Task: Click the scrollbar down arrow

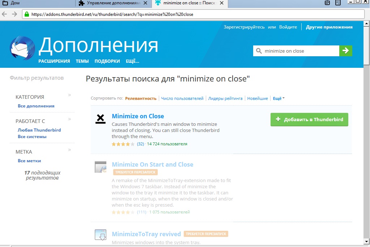Action: 366,242
